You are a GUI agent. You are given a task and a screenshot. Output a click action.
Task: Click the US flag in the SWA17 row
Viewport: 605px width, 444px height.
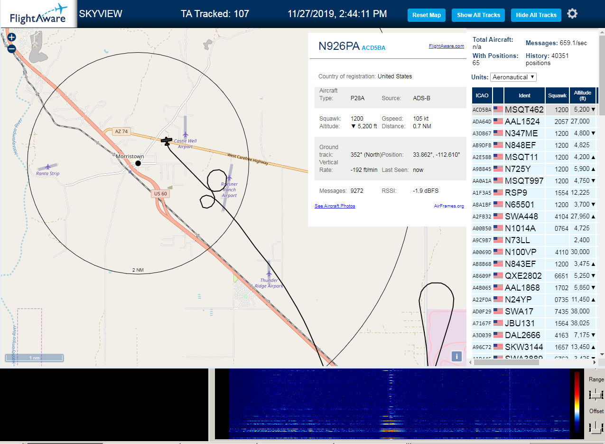pyautogui.click(x=498, y=312)
